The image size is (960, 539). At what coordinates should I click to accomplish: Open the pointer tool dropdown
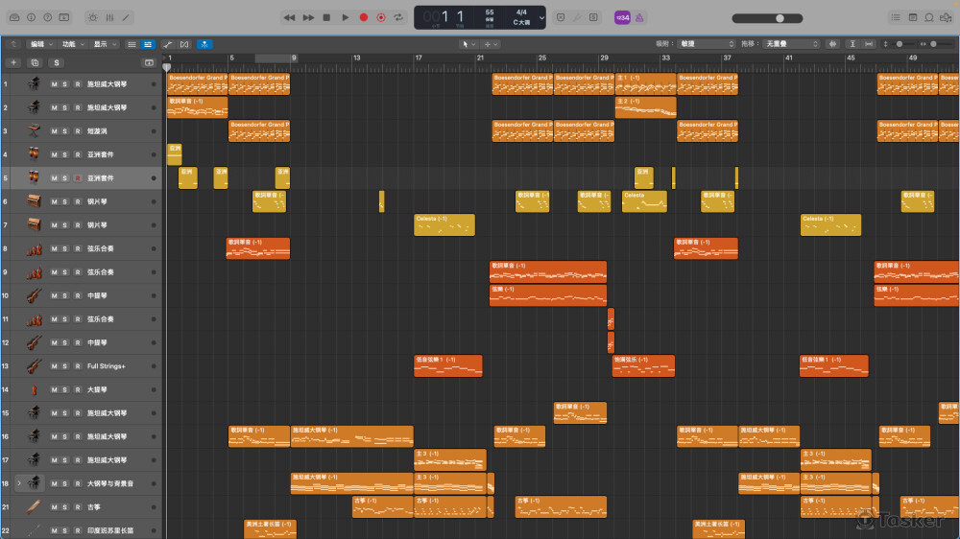tap(468, 44)
